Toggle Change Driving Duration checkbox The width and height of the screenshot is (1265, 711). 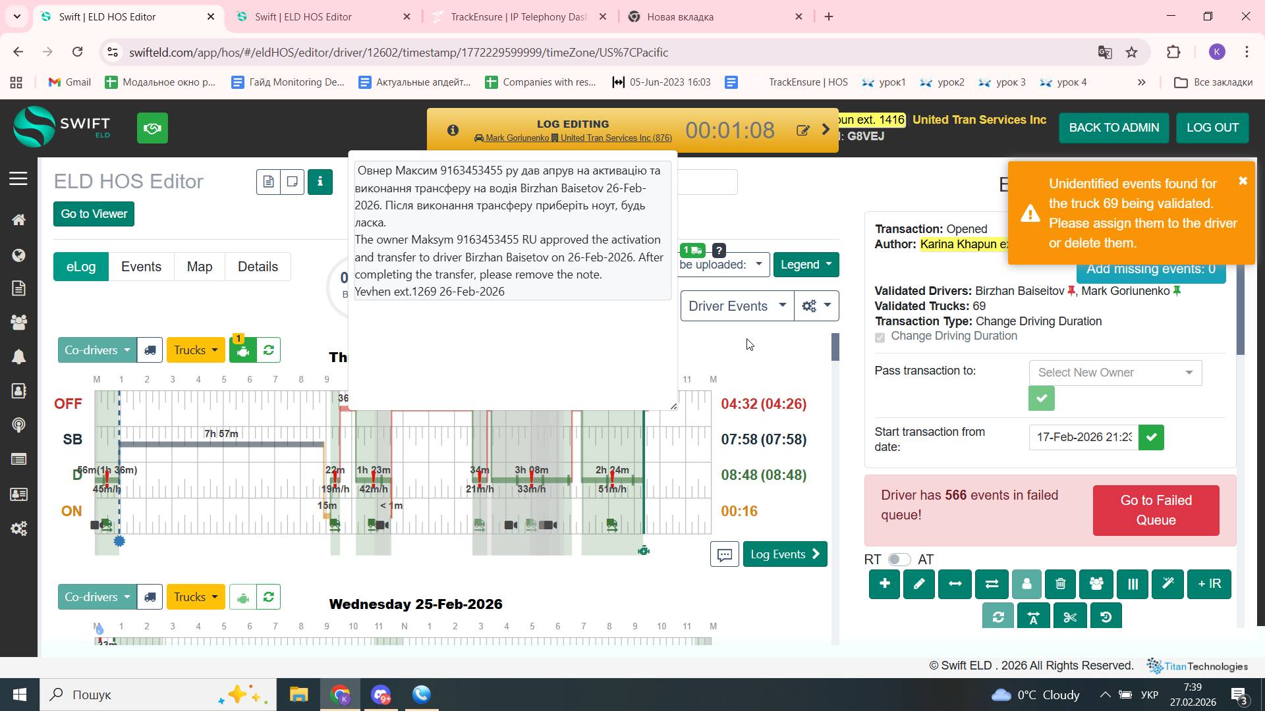tap(880, 337)
